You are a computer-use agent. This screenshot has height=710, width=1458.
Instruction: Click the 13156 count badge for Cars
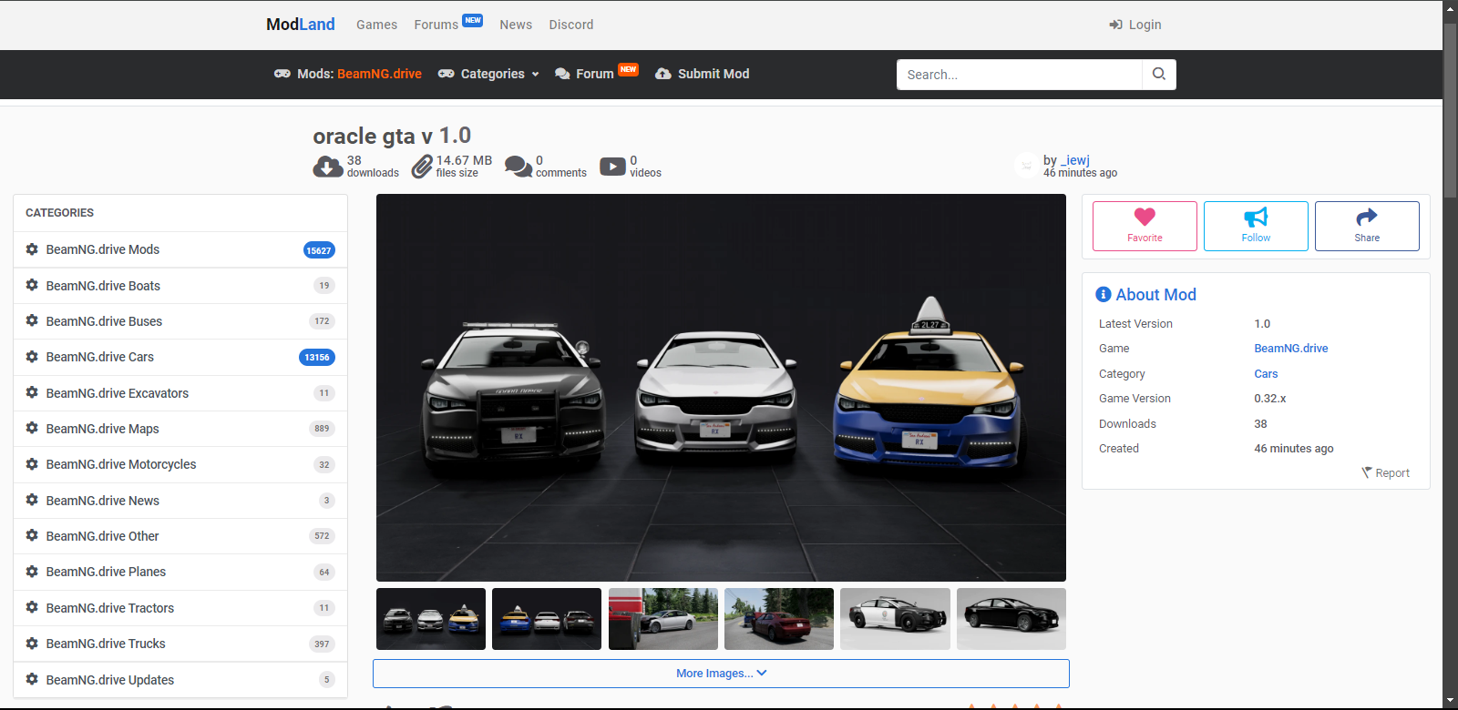317,358
